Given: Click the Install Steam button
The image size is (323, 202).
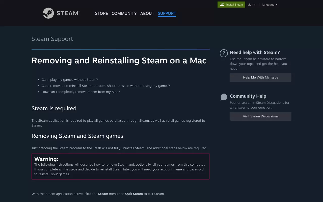Looking at the screenshot, I should tap(231, 5).
